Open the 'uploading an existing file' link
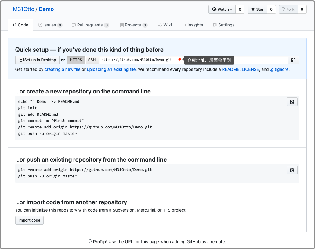 [111, 69]
